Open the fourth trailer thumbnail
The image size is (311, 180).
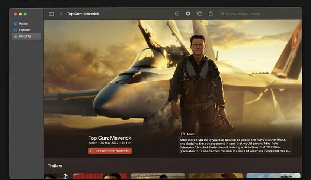point(215,176)
